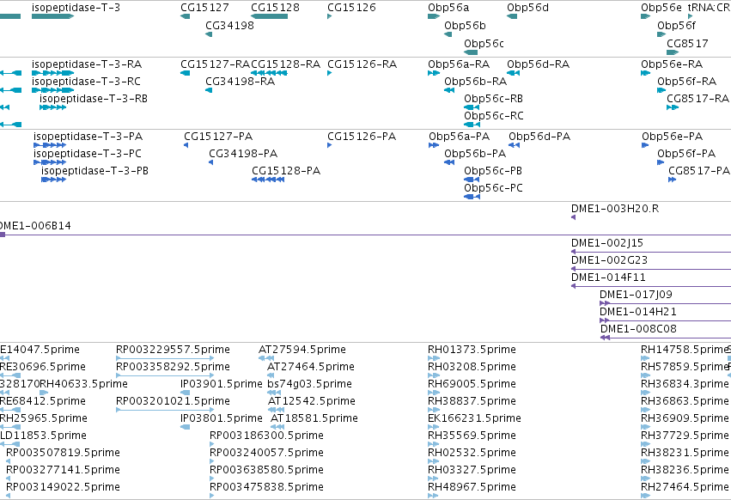Click protein isopeptidase-T-3-PC
This screenshot has height=500, width=731.
[87, 154]
